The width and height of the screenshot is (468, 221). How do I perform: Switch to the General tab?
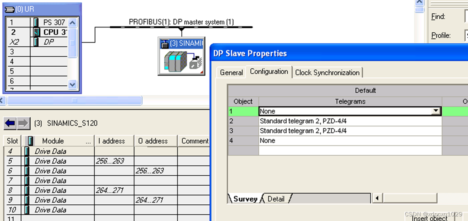click(x=231, y=73)
